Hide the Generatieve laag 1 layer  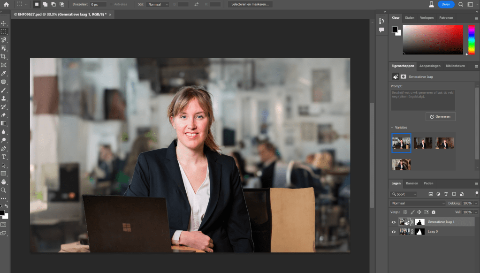(x=394, y=222)
